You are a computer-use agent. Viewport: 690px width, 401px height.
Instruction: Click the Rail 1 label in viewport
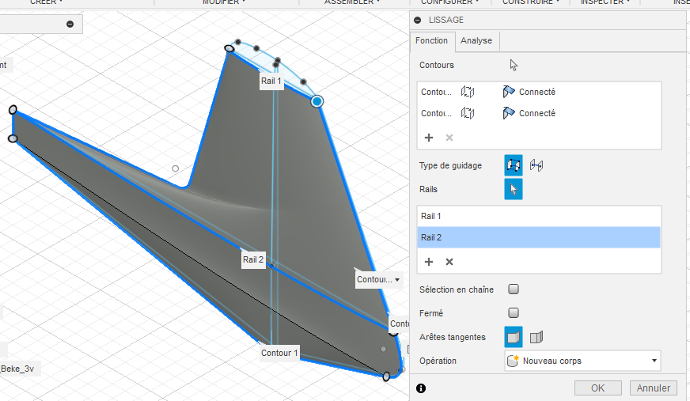point(271,81)
